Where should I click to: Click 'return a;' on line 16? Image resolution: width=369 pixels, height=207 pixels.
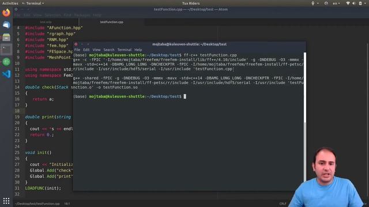[43, 99]
